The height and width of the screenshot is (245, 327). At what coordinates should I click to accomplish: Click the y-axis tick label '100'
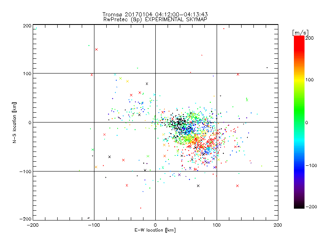27,73
